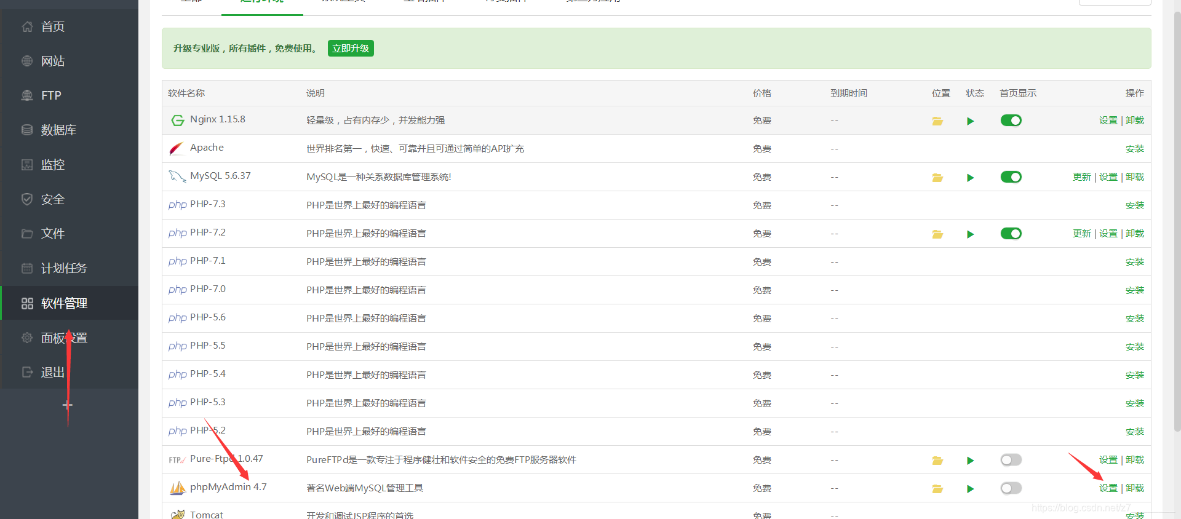The image size is (1181, 519).
Task: Open the MySQL folder location icon
Action: [937, 178]
